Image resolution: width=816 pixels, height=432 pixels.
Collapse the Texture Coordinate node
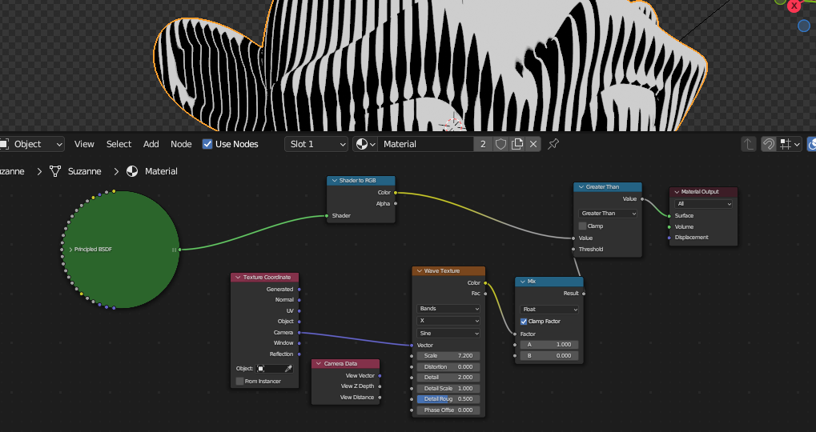[x=238, y=277]
